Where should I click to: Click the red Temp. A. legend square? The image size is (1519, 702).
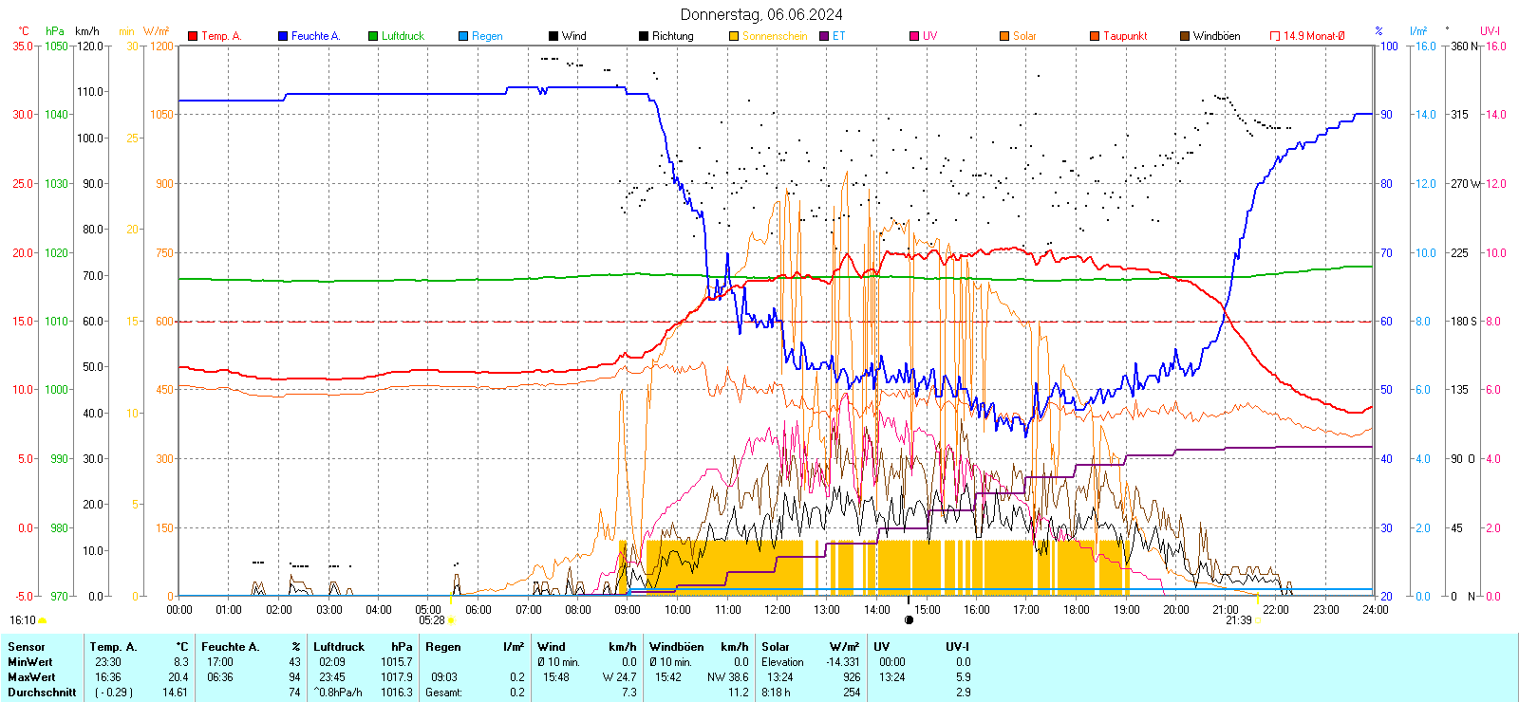click(x=193, y=36)
